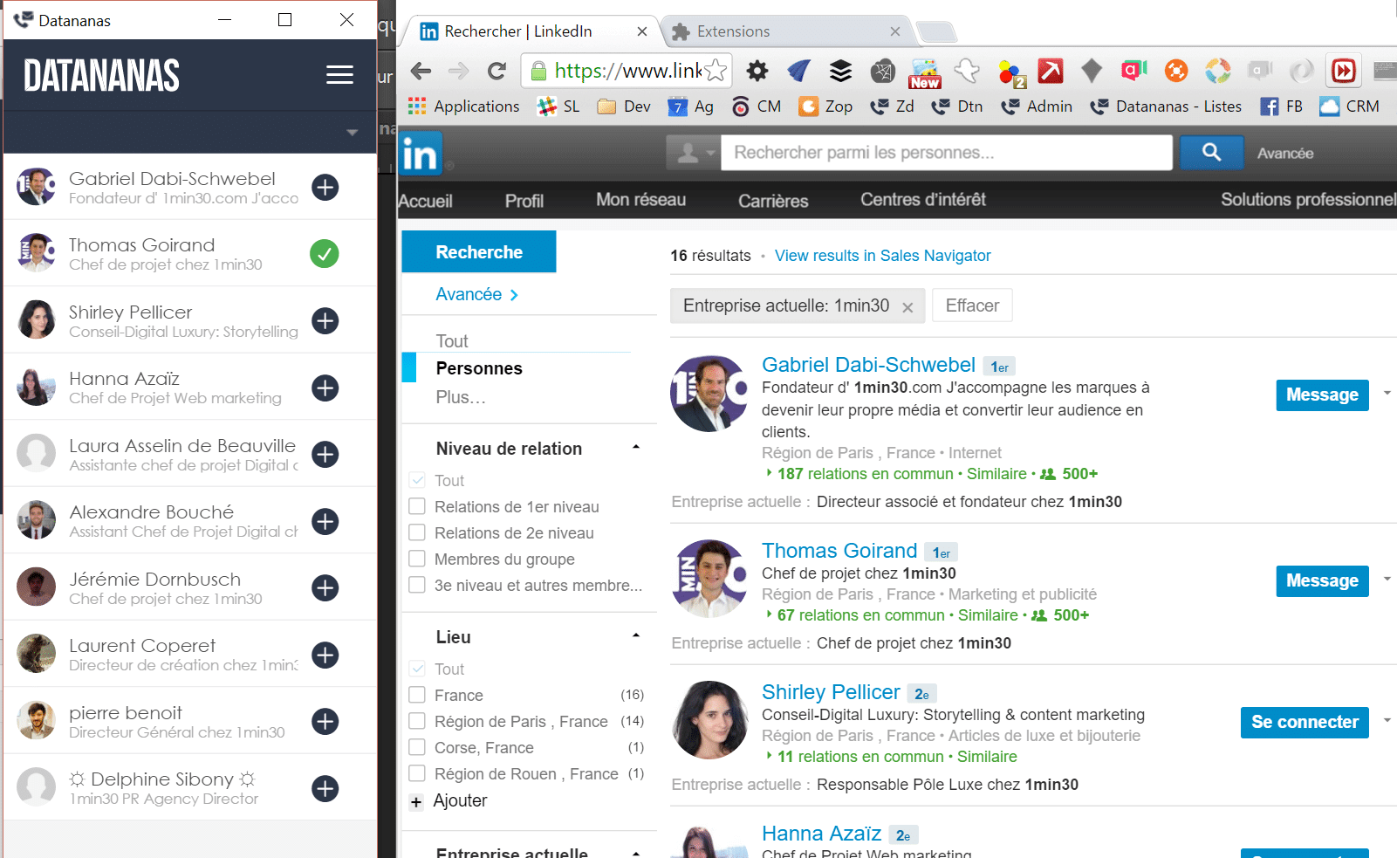Click Chrome address bar URL

(x=627, y=71)
